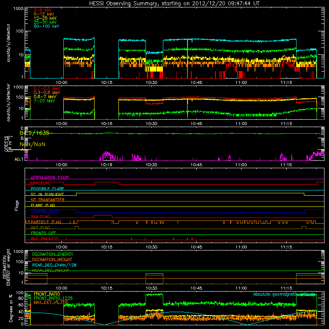Select the green FRONTS_OFF label

point(44,233)
